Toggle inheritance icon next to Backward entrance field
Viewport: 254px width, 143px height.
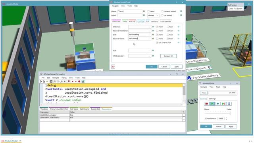coord(153,31)
